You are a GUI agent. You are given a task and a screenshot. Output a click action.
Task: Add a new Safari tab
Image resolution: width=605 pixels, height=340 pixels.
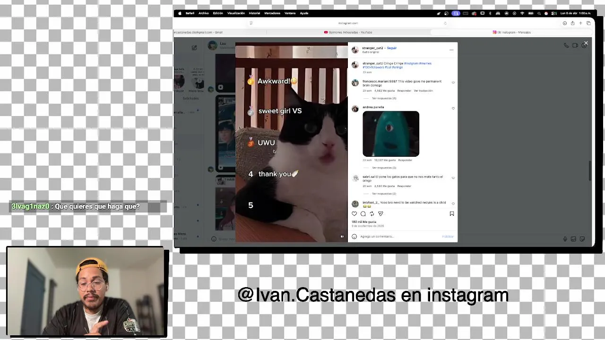click(580, 23)
